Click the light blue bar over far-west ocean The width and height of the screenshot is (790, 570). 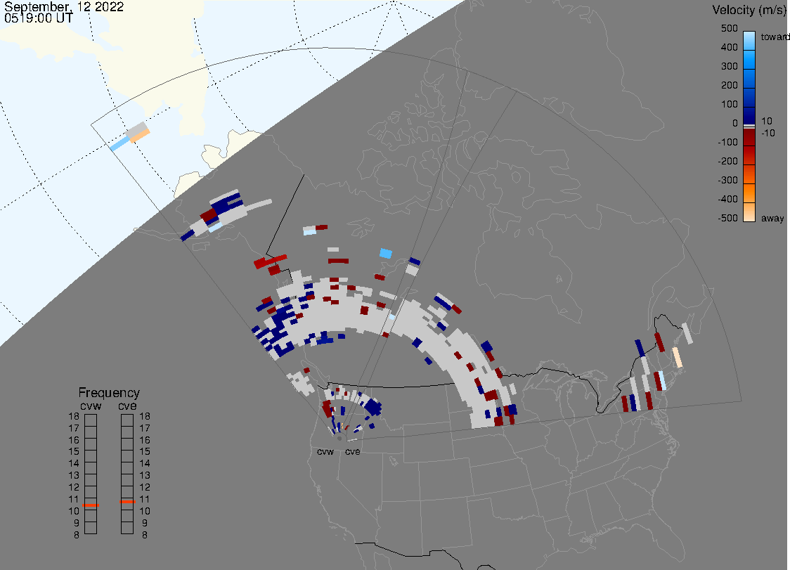coord(120,143)
